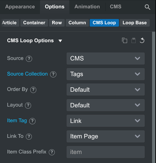Reset CMS Loop Options with the undo arrow

142,40
